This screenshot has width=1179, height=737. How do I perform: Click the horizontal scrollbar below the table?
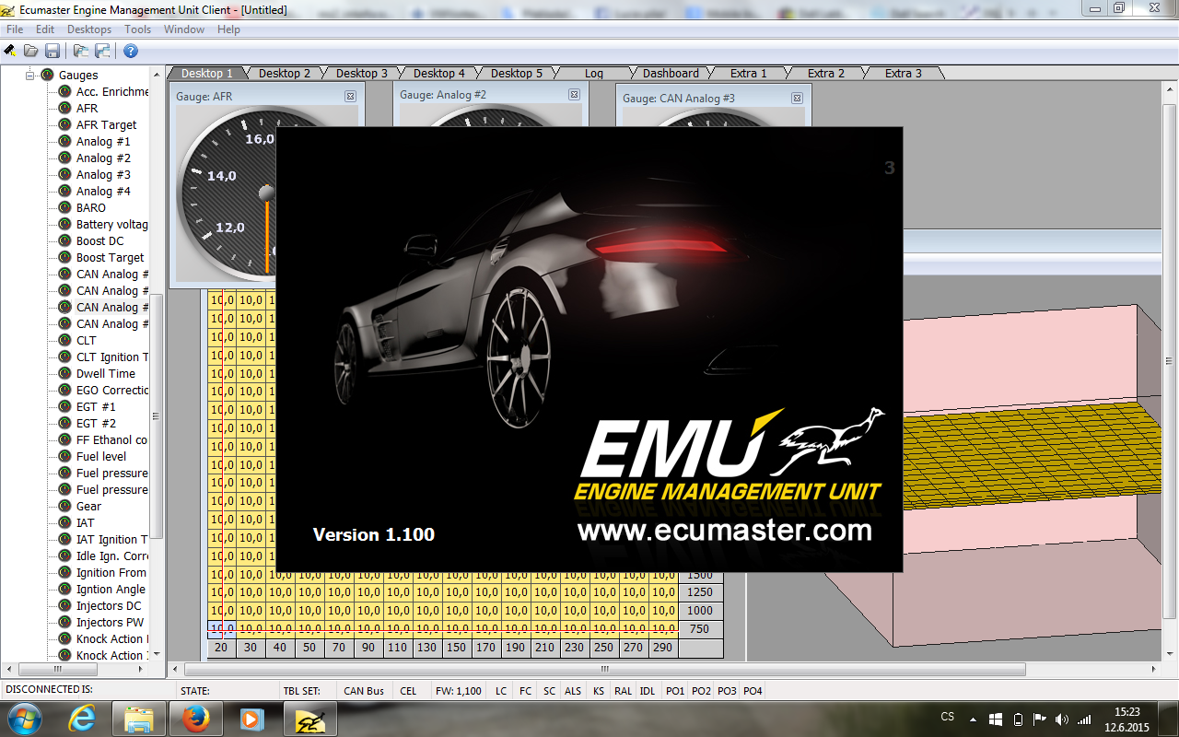click(x=608, y=670)
